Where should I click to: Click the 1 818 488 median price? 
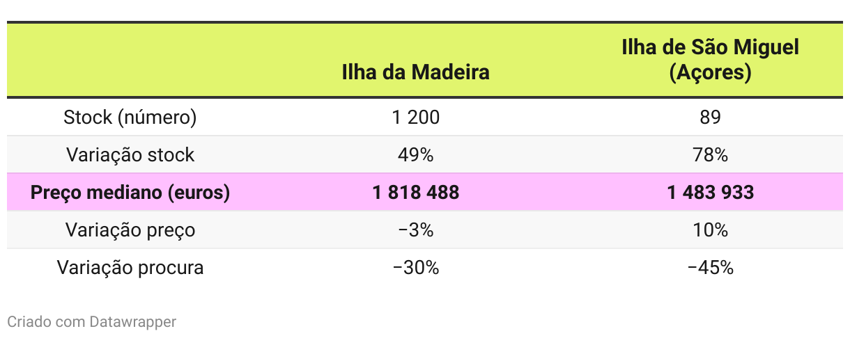click(x=416, y=193)
